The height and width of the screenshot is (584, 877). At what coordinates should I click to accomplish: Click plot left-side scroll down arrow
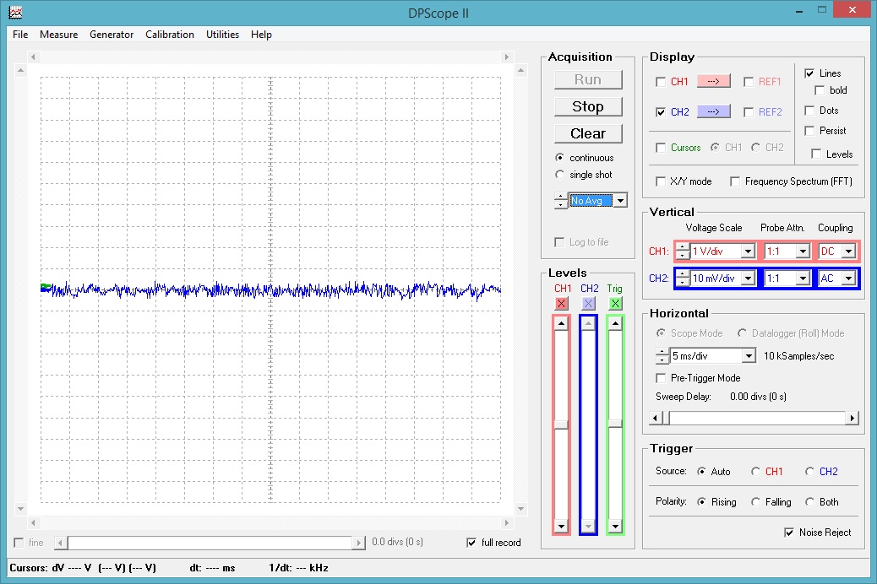20,509
